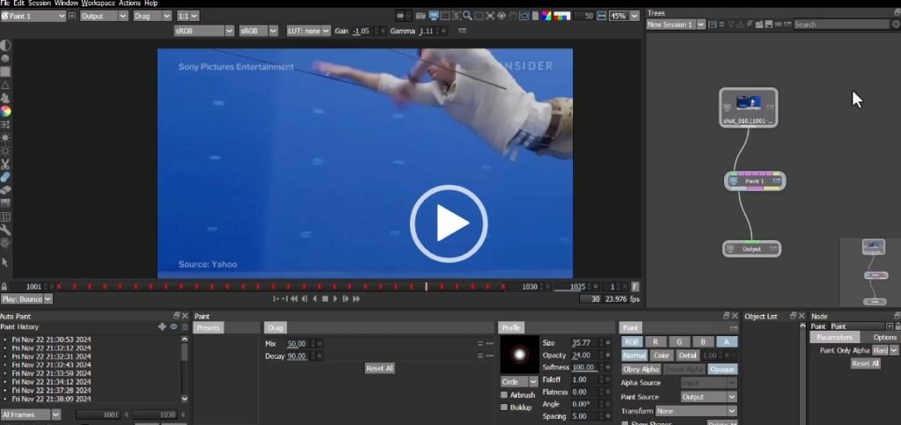This screenshot has height=425, width=901.
Task: Click the Size value field 35.77
Action: point(584,343)
